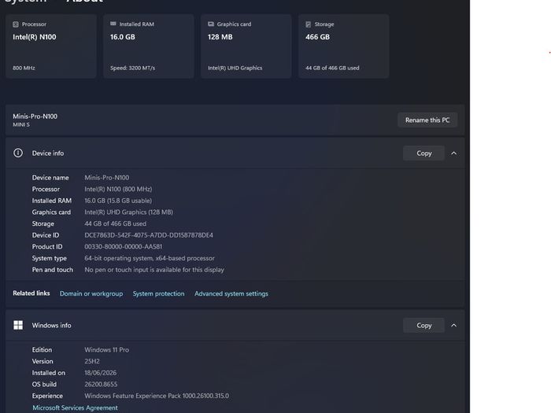This screenshot has height=413, width=551.
Task: Select the Device ID value DCE7863D
Action: coord(149,235)
